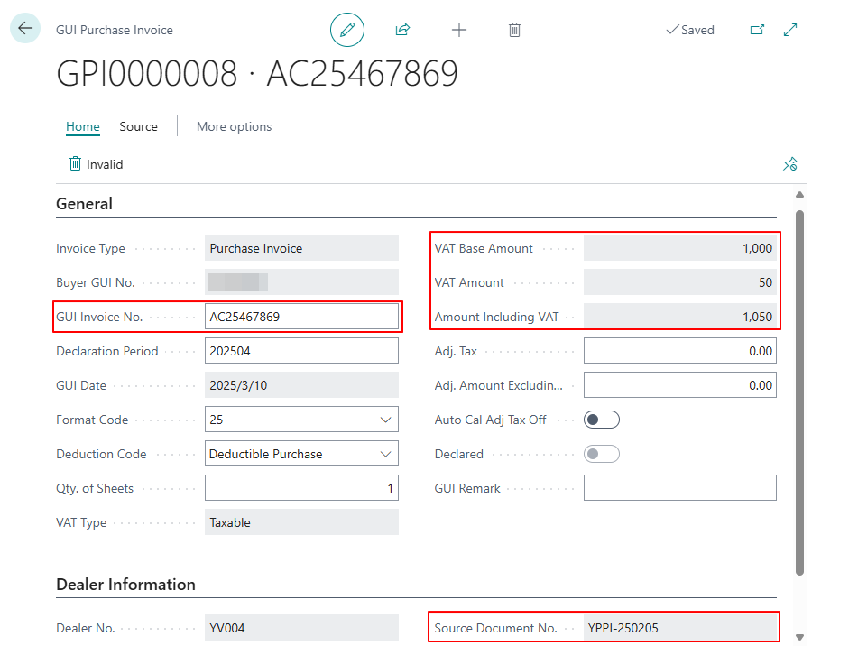Open page in new window icon
858x646 pixels.
757,30
